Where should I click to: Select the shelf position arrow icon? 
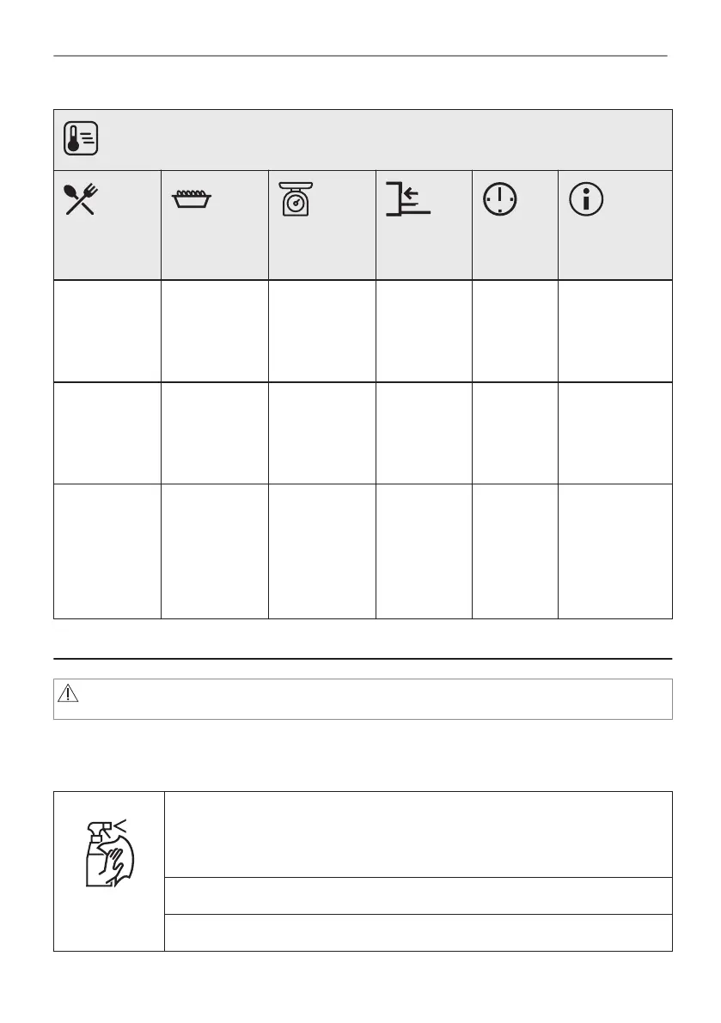point(408,199)
